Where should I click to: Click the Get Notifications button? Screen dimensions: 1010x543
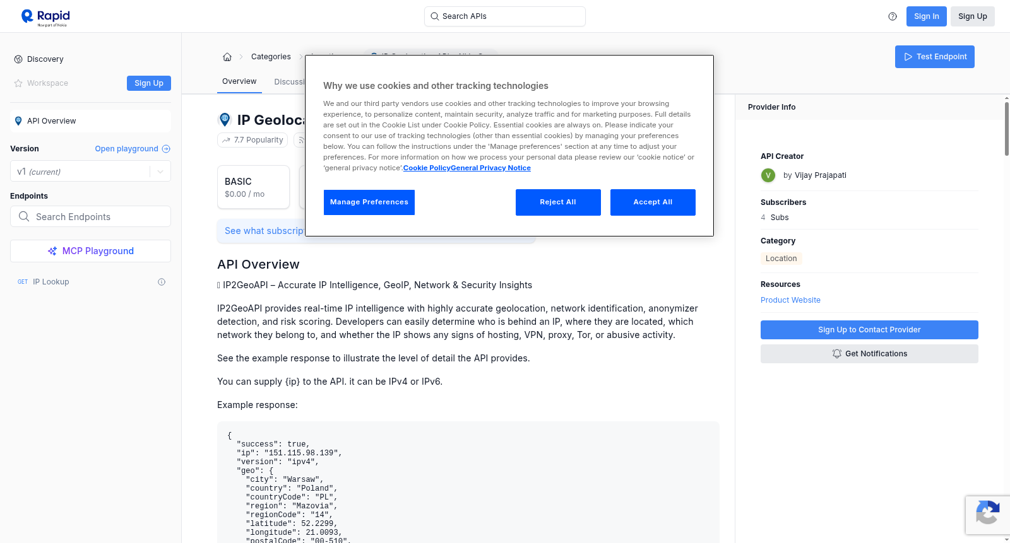pos(869,354)
